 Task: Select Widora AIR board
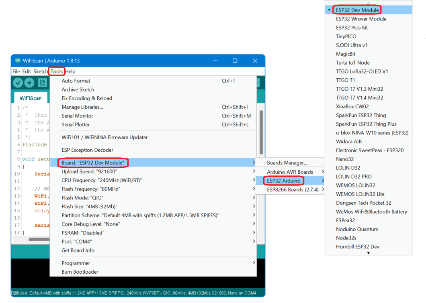click(369, 142)
